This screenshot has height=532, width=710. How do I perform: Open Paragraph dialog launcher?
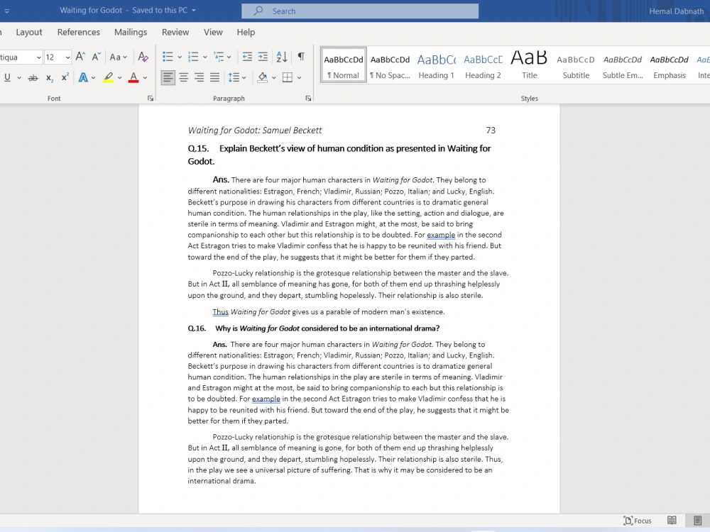[x=308, y=98]
